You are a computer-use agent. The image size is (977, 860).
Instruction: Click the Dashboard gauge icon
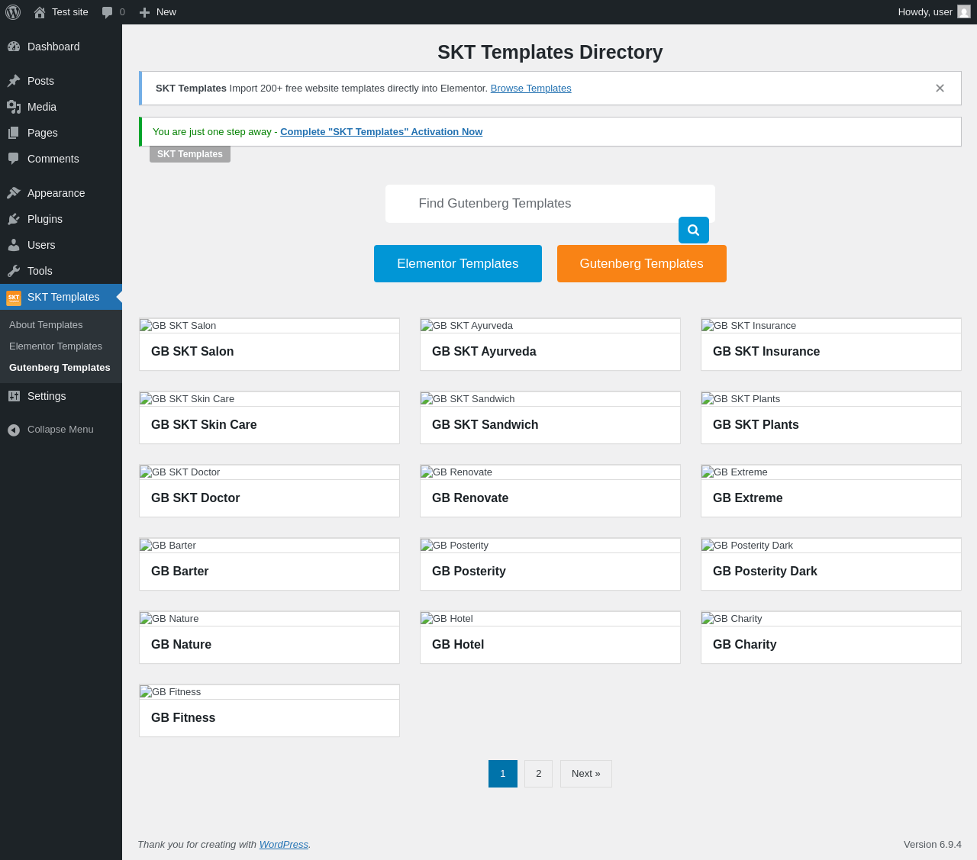[x=14, y=47]
